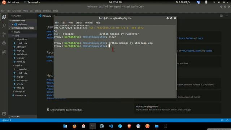Close the Welcome entry in Open Editors

[12, 25]
